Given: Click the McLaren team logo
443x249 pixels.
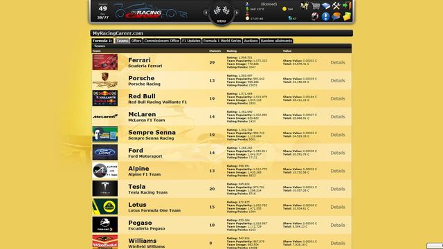Looking at the screenshot, I should point(105,116).
